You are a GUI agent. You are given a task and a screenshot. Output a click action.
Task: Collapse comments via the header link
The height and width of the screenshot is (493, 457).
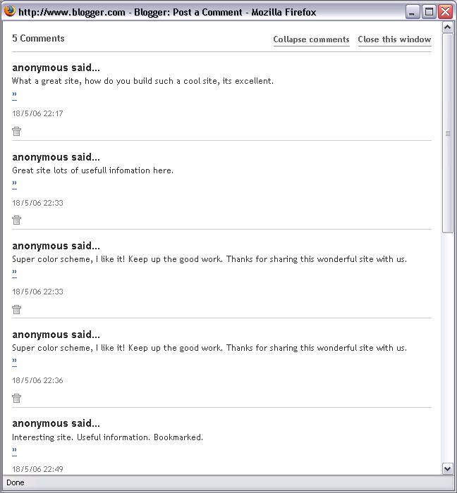(x=311, y=39)
